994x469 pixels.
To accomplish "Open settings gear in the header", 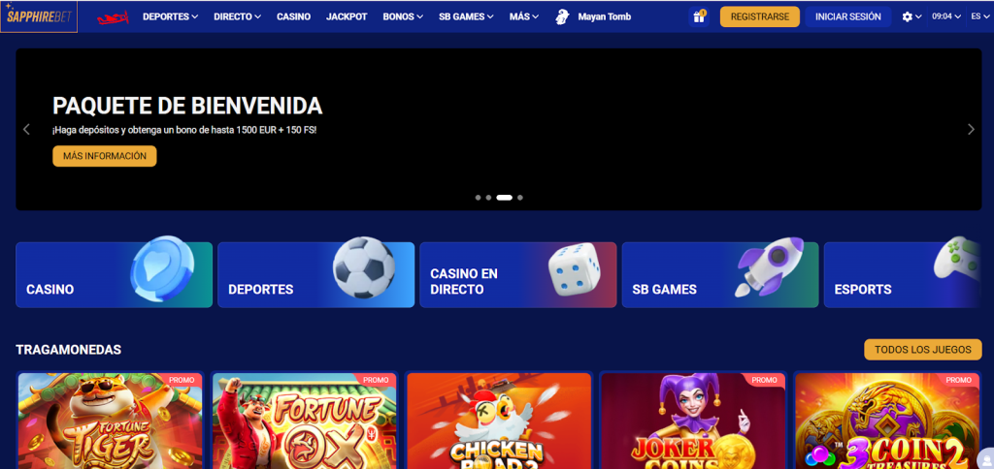I will coord(911,17).
